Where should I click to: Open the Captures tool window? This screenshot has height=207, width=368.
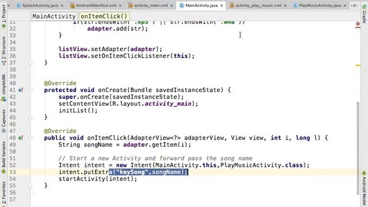coord(3,121)
